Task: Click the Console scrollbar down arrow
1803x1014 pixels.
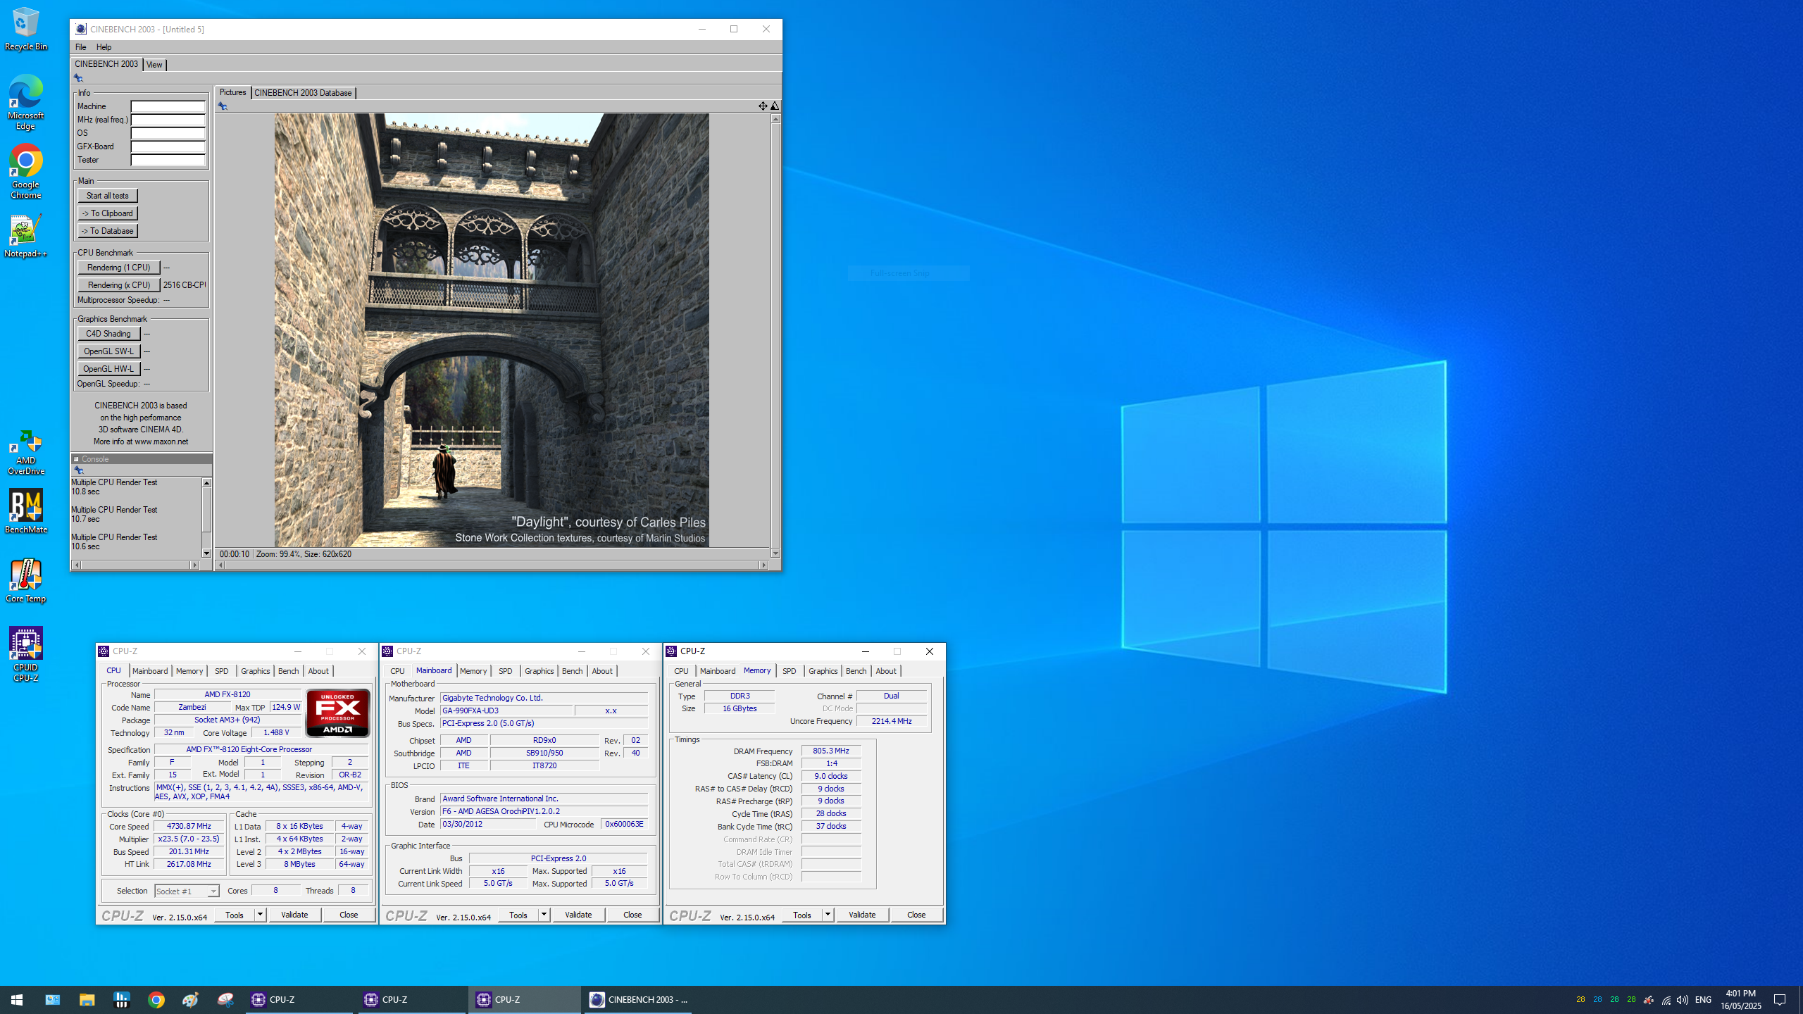Action: pyautogui.click(x=206, y=553)
